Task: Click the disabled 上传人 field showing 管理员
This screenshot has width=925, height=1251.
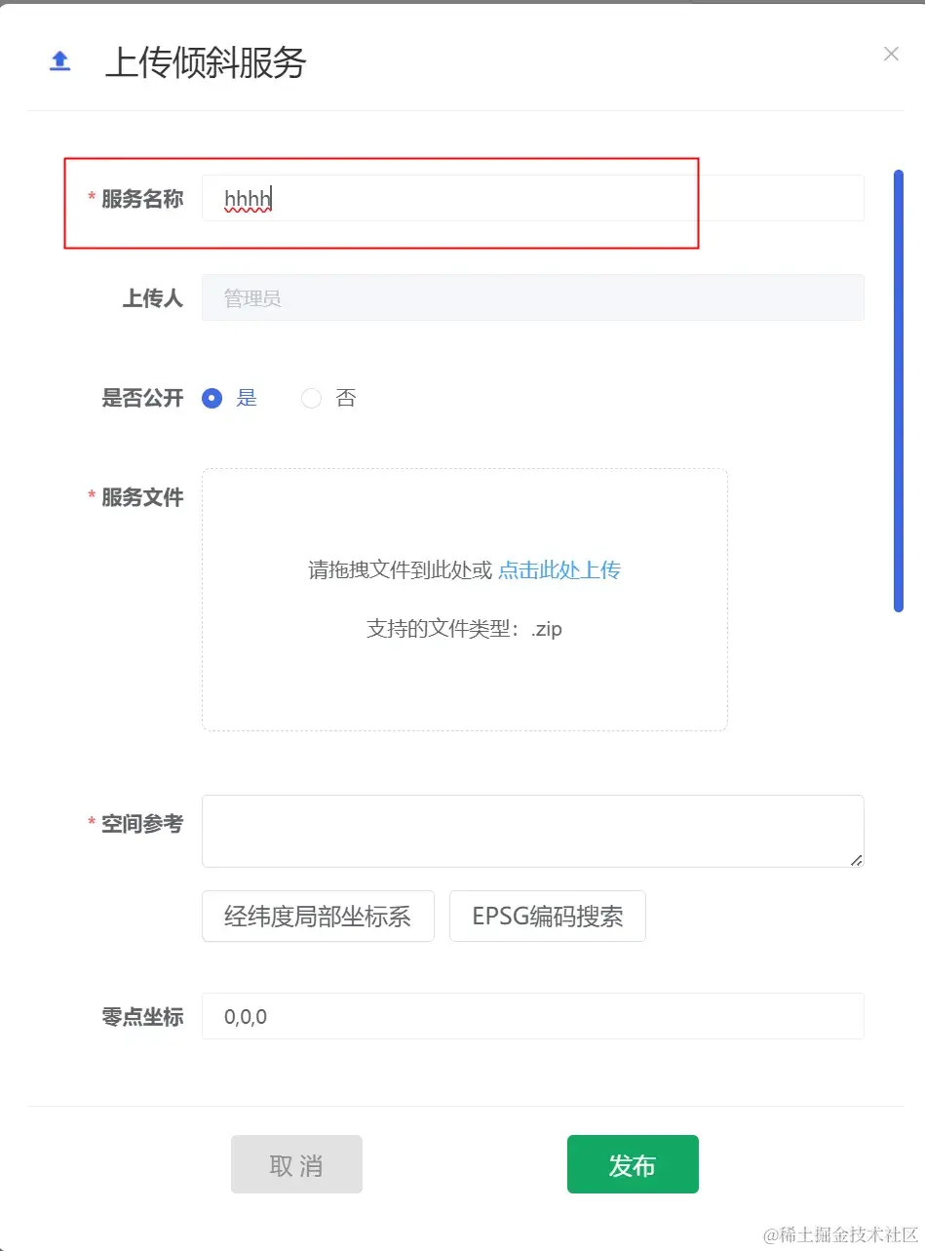Action: click(532, 297)
